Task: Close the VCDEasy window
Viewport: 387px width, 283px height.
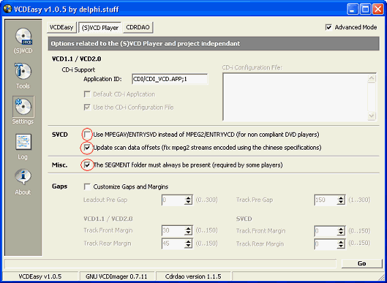Action: 377,10
